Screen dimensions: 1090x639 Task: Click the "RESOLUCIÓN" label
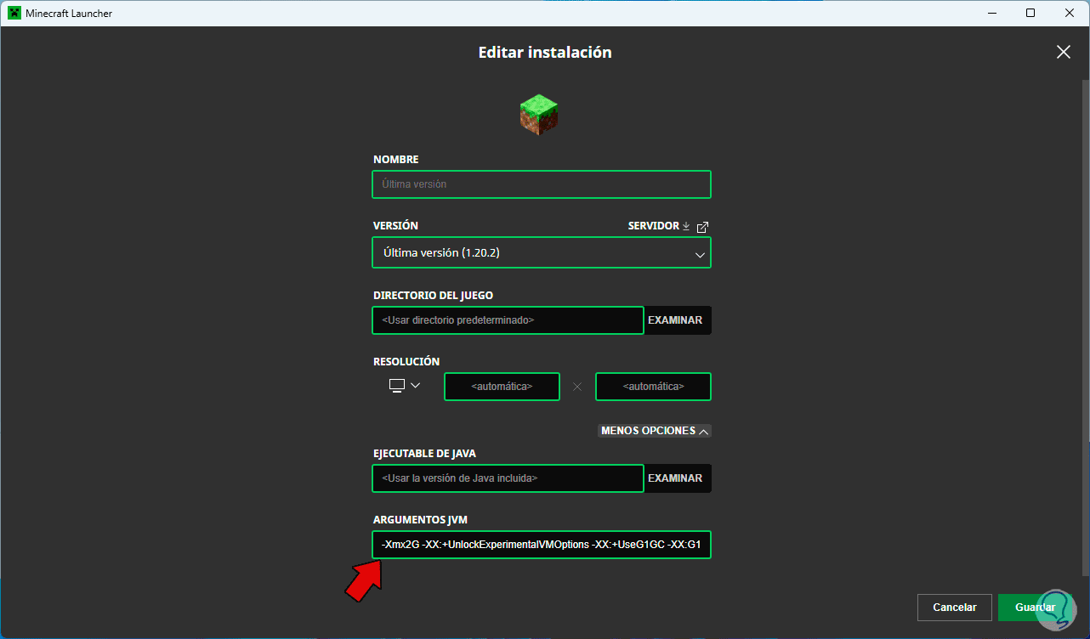(406, 362)
